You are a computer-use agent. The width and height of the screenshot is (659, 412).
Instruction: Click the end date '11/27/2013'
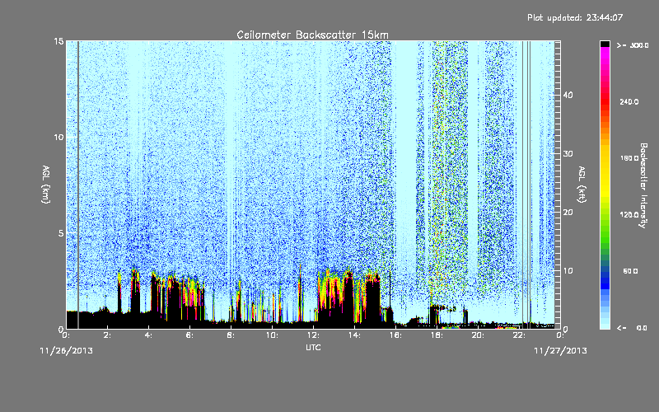(x=560, y=351)
